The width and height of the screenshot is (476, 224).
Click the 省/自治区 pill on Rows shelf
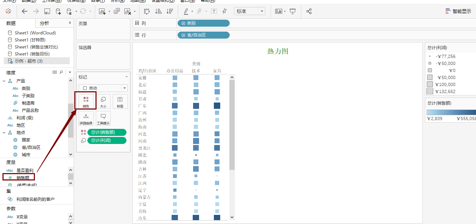click(203, 35)
